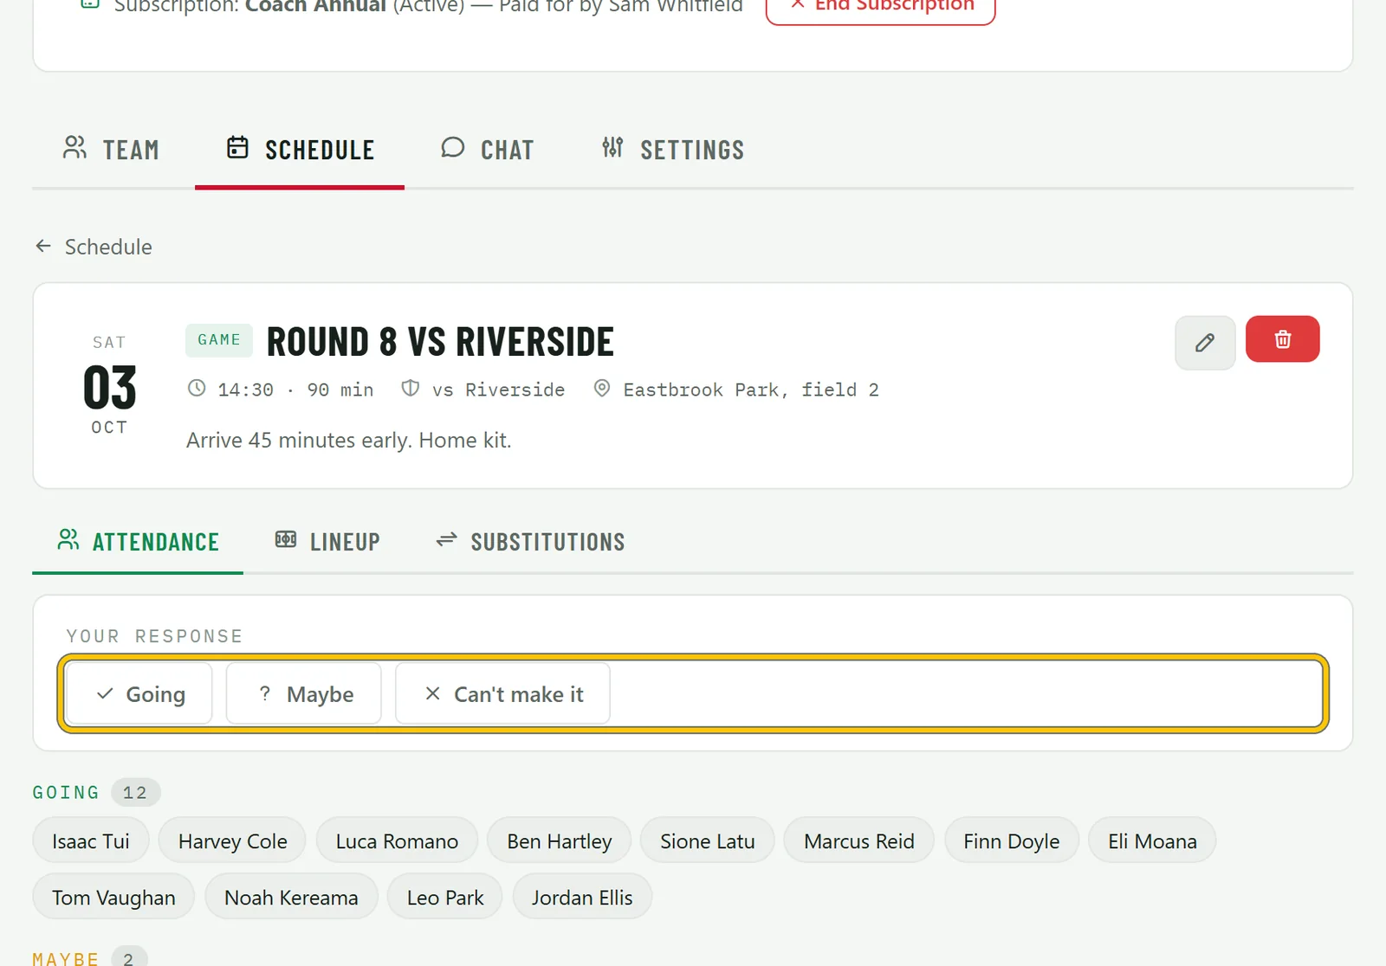Switch to the Chat tab
This screenshot has height=966, width=1386.
click(x=487, y=150)
